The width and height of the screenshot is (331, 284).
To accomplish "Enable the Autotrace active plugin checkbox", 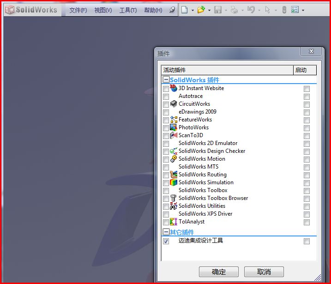I will point(166,97).
